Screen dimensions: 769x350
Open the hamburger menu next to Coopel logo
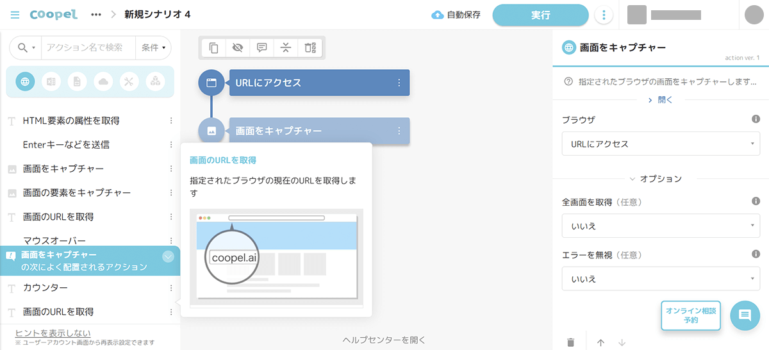point(15,15)
